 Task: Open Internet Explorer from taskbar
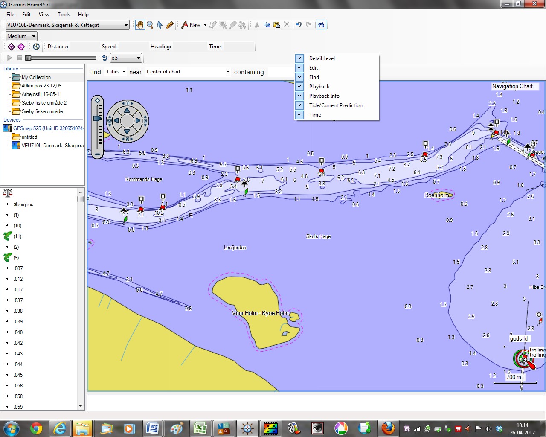point(59,428)
